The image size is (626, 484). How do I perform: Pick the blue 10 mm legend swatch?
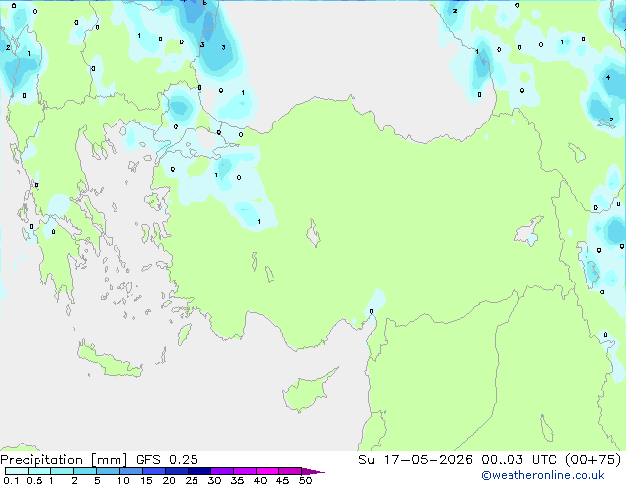coord(131,471)
